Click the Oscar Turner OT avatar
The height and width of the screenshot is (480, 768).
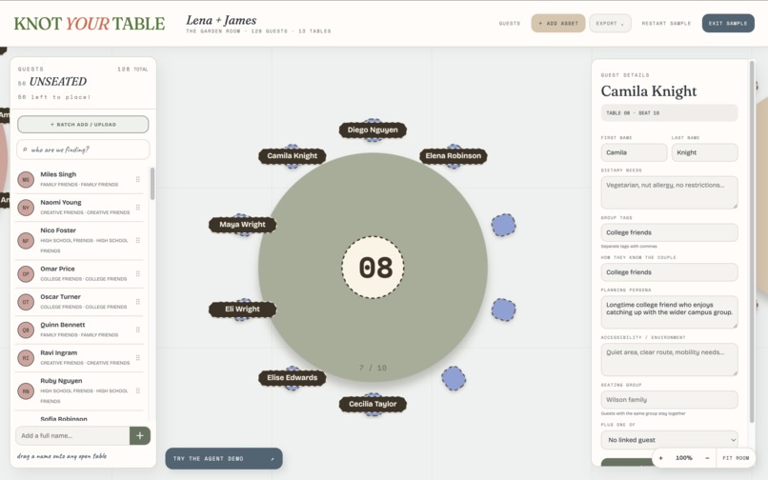pyautogui.click(x=26, y=302)
